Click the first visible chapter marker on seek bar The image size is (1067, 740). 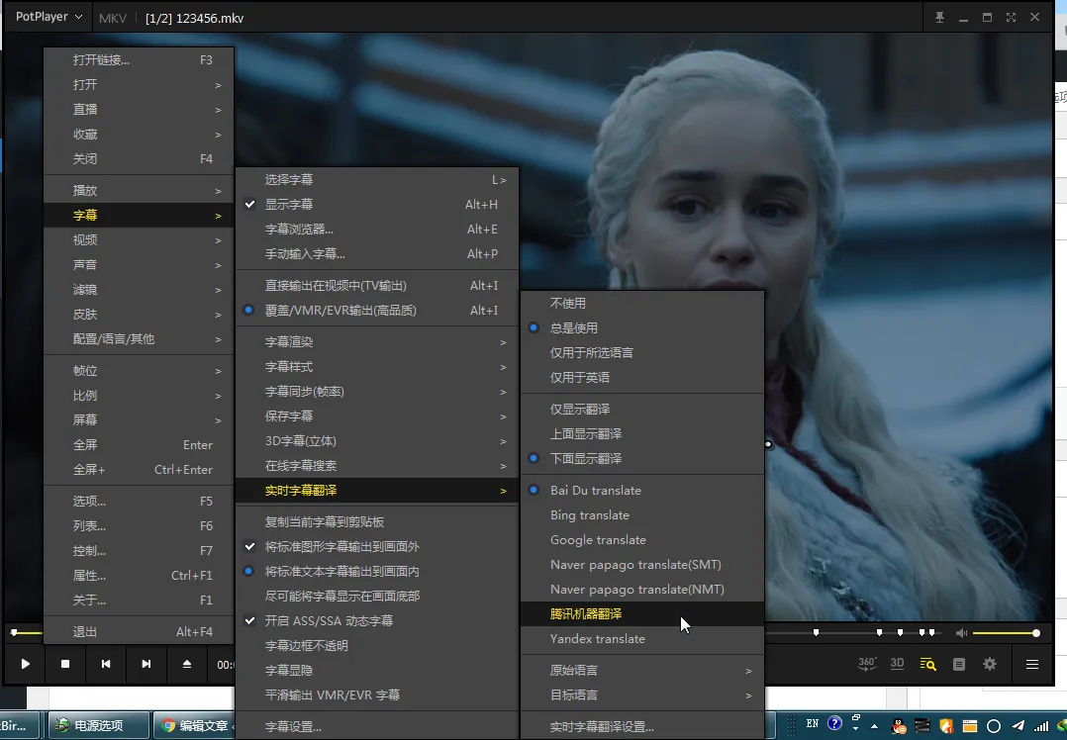(816, 633)
